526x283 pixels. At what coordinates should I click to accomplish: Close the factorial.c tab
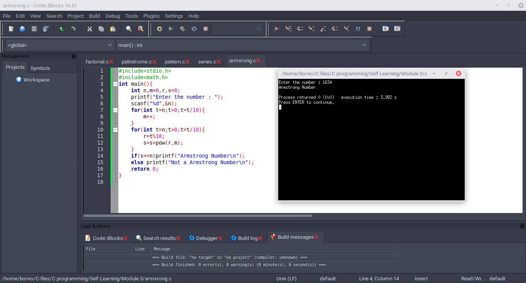111,62
